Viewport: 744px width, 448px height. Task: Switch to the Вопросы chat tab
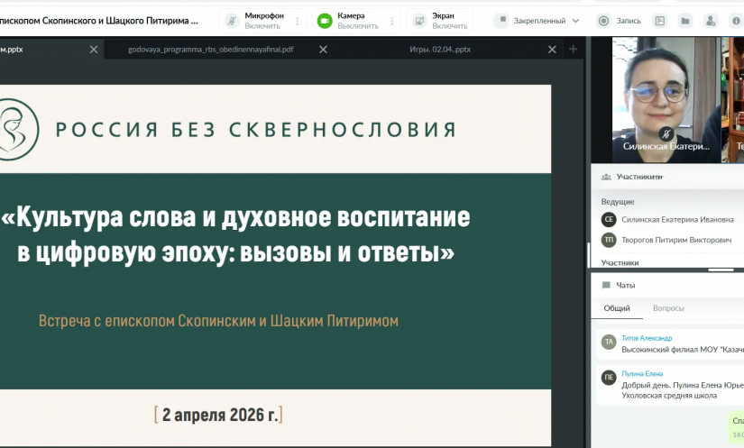point(668,308)
